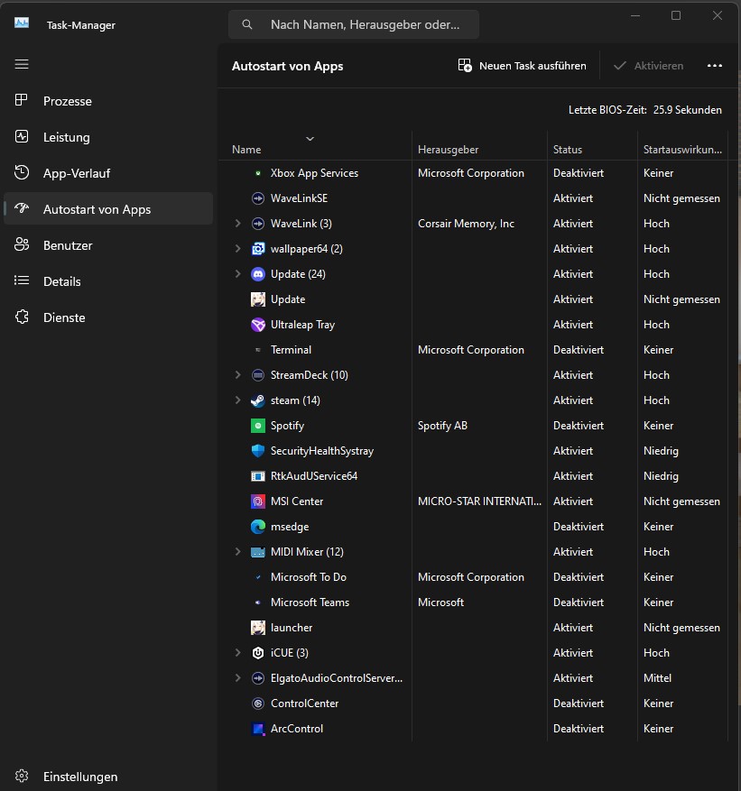Click the search magnifier icon
This screenshot has height=791, width=741.
[246, 24]
